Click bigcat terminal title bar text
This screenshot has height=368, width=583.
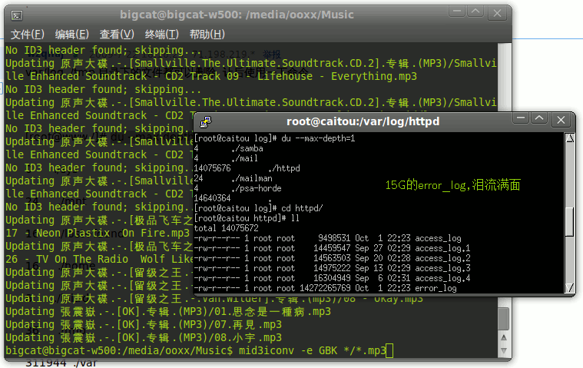237,15
